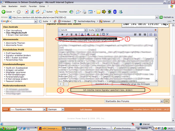
Task: Close the editor with red X
Action: (x=155, y=30)
